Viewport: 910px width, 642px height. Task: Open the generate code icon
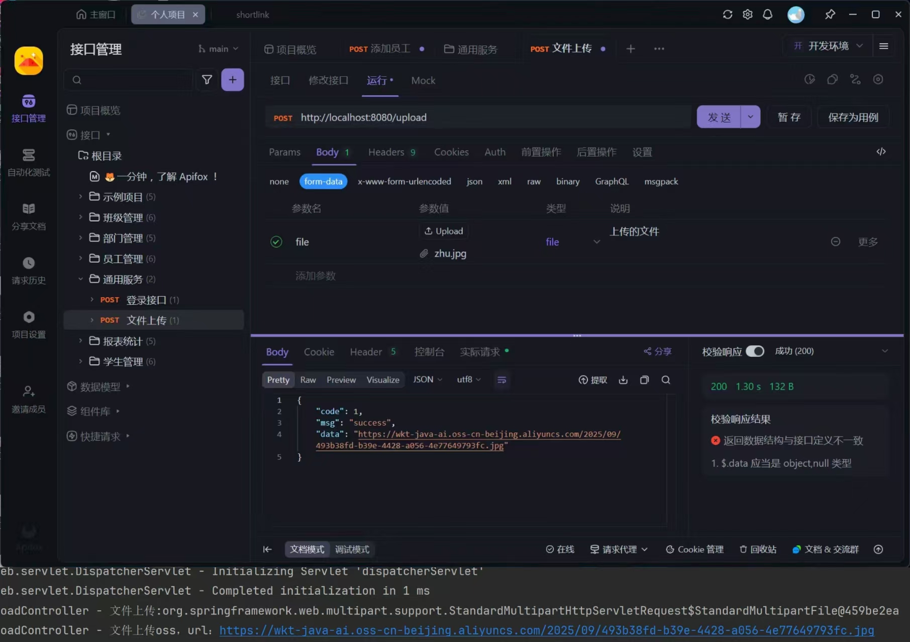point(881,152)
